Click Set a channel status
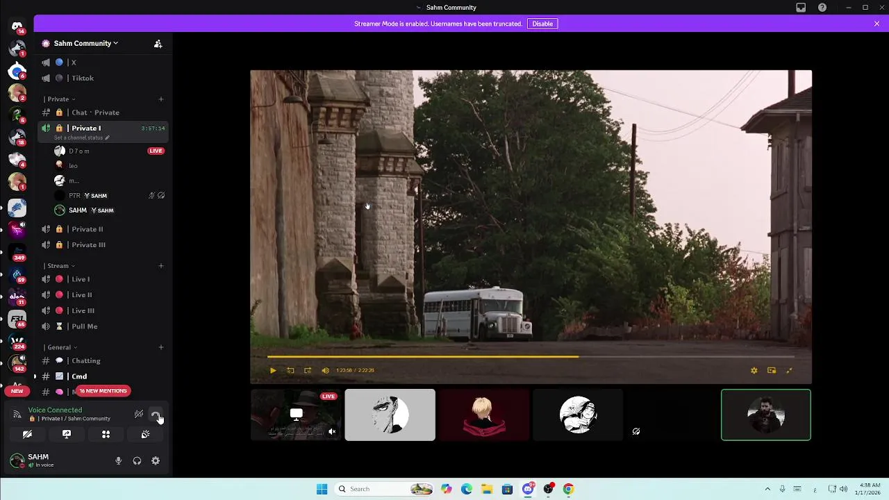Screen dimensions: 889x500 click(81, 137)
